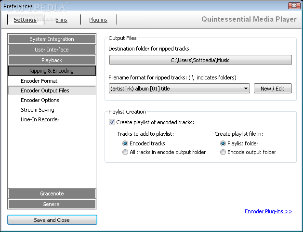Expand the Playback section
This screenshot has height=232, width=303.
pyautogui.click(x=52, y=60)
